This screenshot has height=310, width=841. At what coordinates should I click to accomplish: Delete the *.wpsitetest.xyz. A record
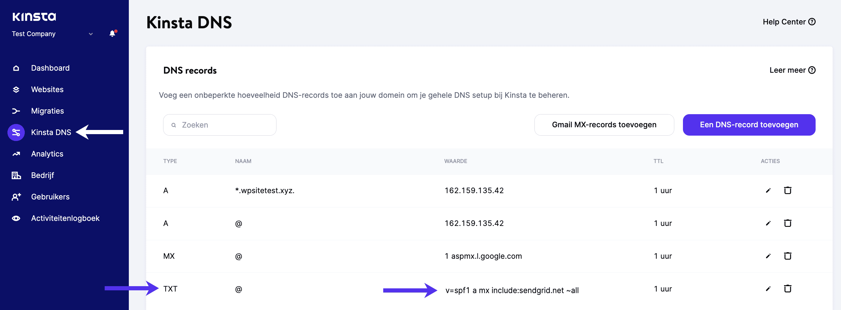787,190
